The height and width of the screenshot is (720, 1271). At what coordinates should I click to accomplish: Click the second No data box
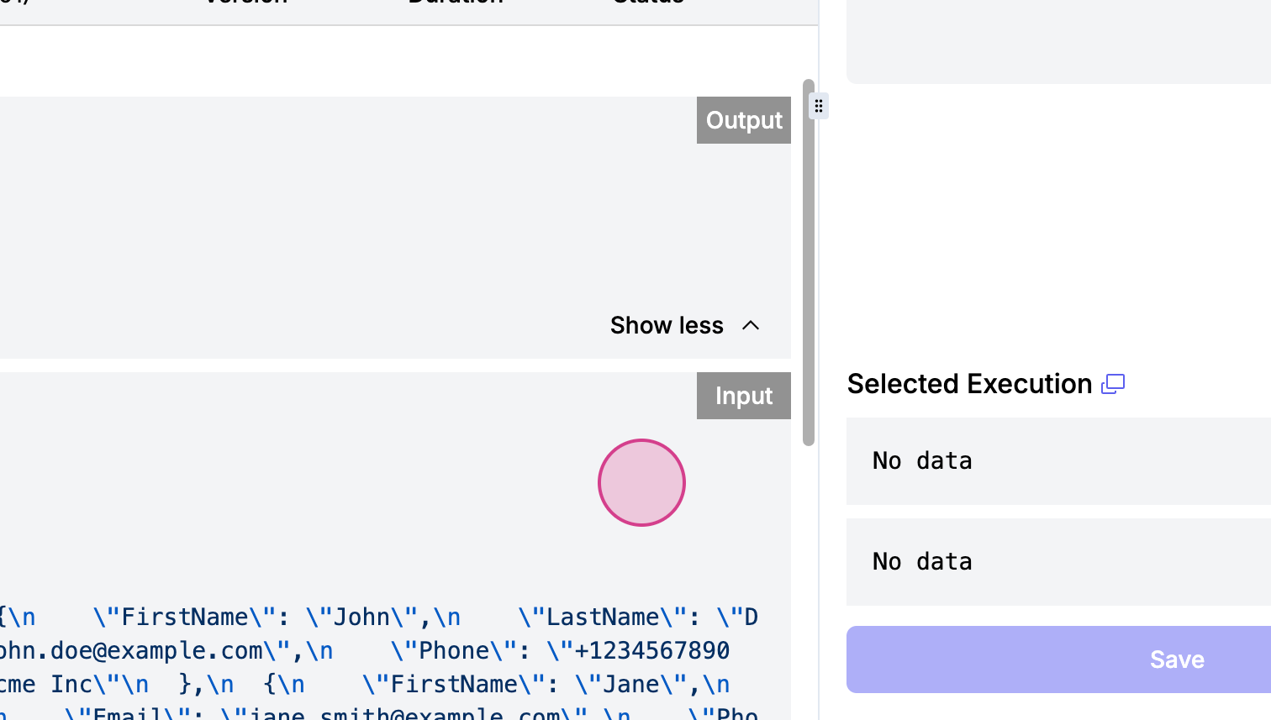1058,562
